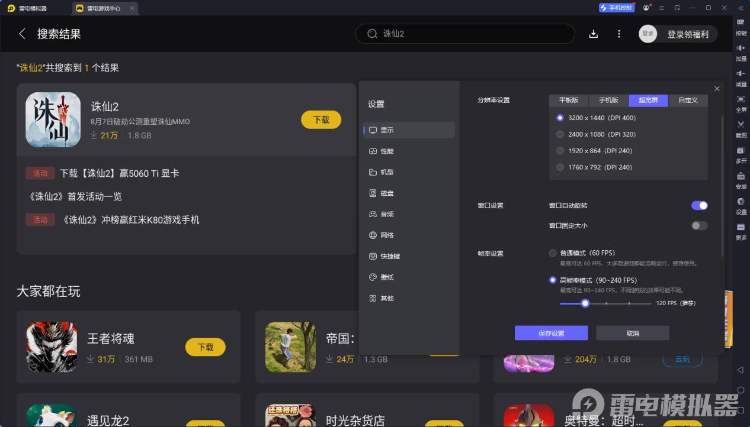Switch to the 平板版 resolution tab

569,100
